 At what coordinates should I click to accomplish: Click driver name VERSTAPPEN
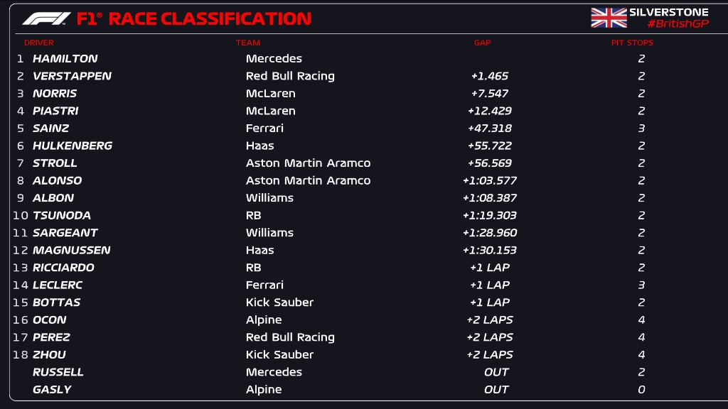coord(72,76)
